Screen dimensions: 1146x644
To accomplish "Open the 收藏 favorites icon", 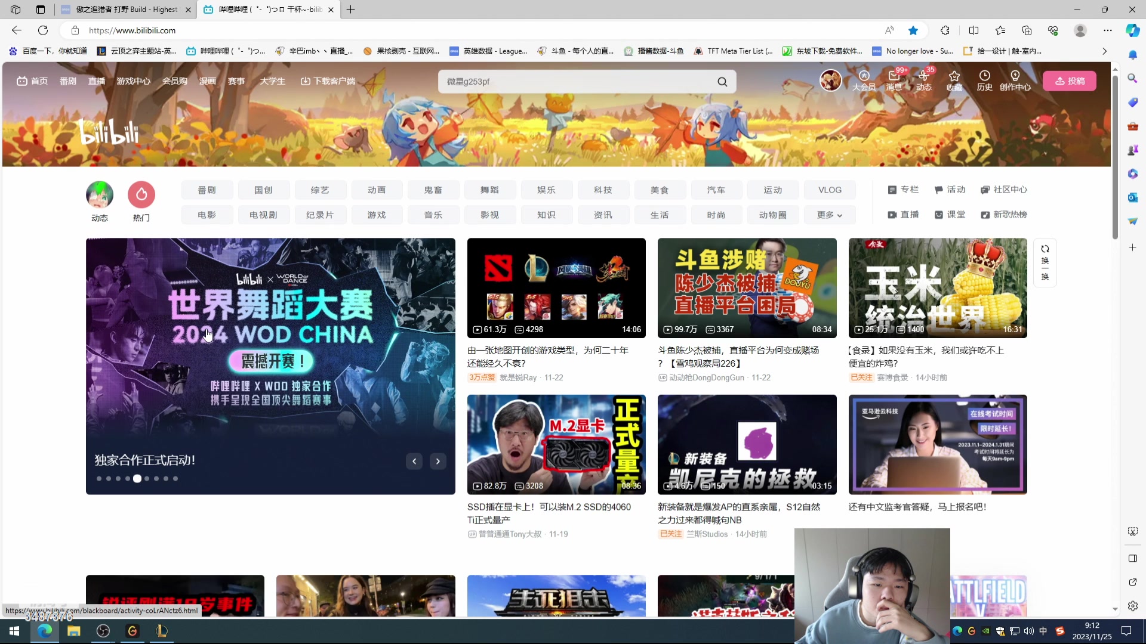I will pos(954,80).
